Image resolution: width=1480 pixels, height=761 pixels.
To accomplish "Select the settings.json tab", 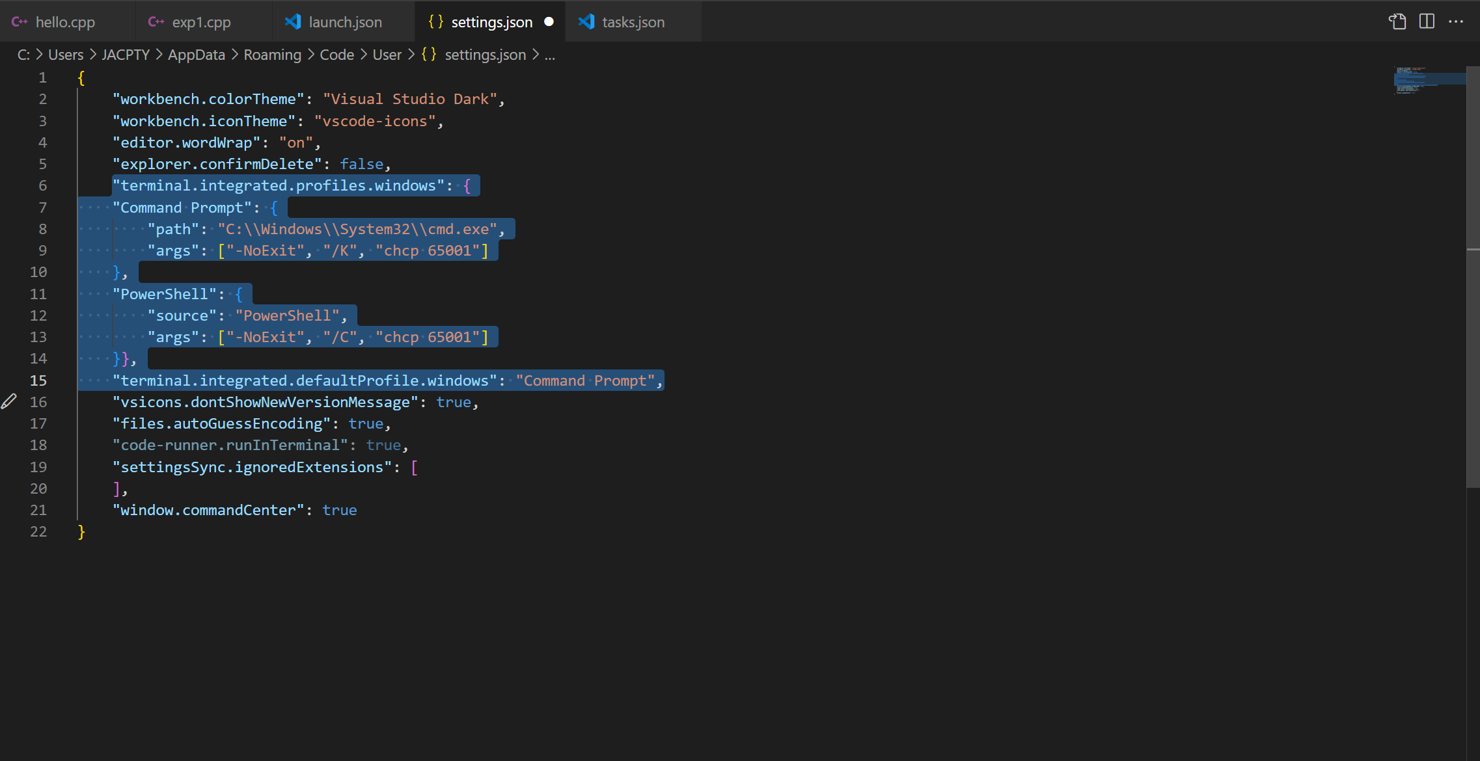I will [x=490, y=21].
